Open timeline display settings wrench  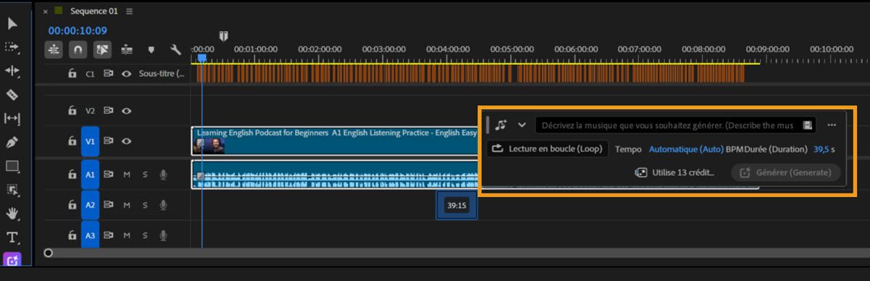(x=175, y=49)
